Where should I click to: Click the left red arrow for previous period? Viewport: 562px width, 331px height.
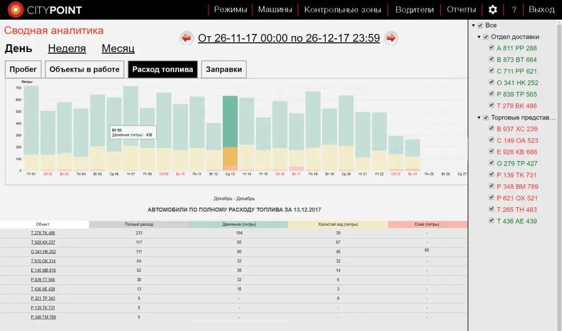pyautogui.click(x=187, y=38)
